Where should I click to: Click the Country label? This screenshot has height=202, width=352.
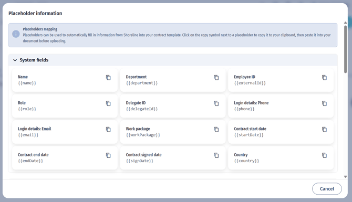coord(241,155)
